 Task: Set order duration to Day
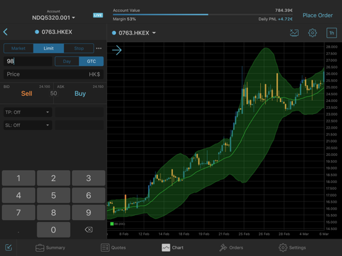[67, 61]
